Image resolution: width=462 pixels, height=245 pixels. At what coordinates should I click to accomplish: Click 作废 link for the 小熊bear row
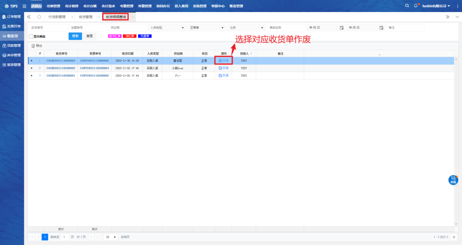pos(224,68)
